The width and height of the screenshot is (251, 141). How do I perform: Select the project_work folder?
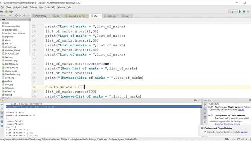click(11, 30)
